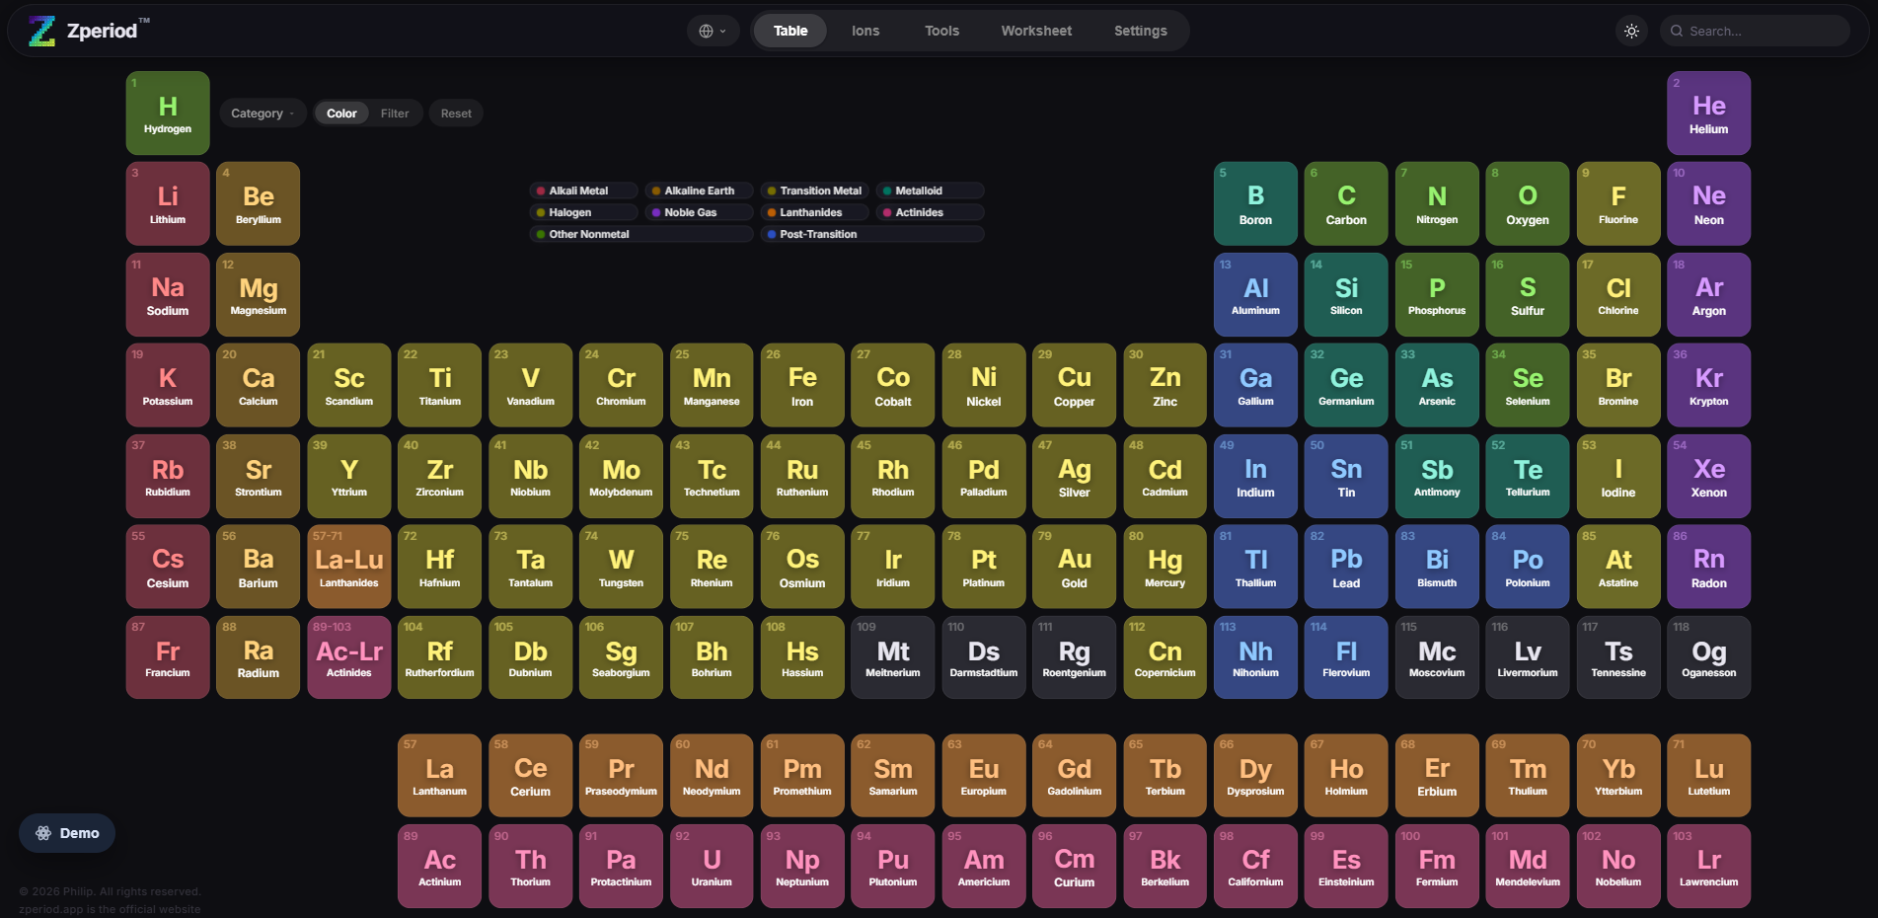This screenshot has width=1878, height=918.
Task: Toggle the Actinides legend entry
Action: pos(930,212)
